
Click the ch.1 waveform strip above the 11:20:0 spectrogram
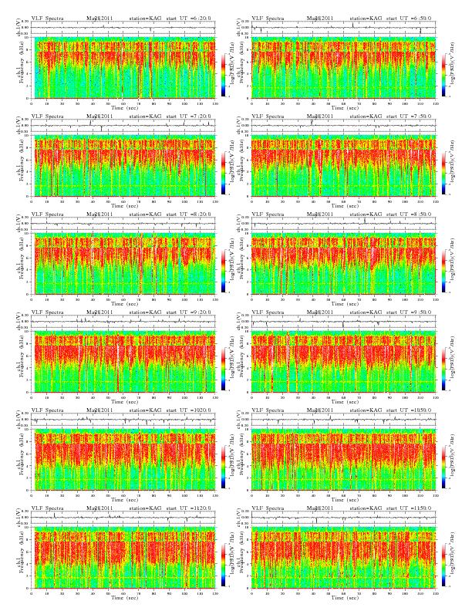click(123, 518)
